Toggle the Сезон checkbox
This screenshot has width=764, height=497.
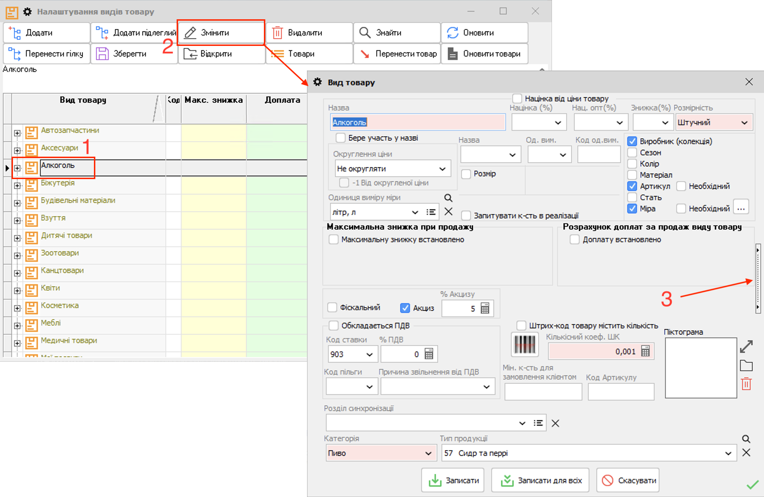click(632, 152)
